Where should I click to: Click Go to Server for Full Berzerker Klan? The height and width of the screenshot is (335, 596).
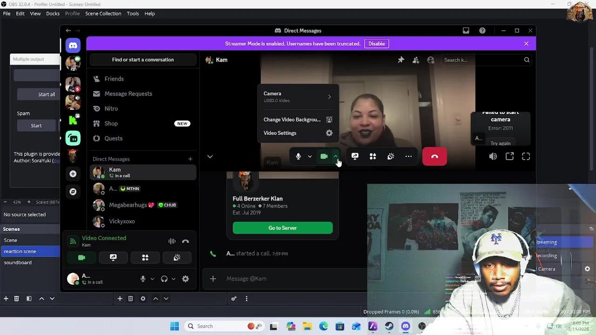(283, 228)
